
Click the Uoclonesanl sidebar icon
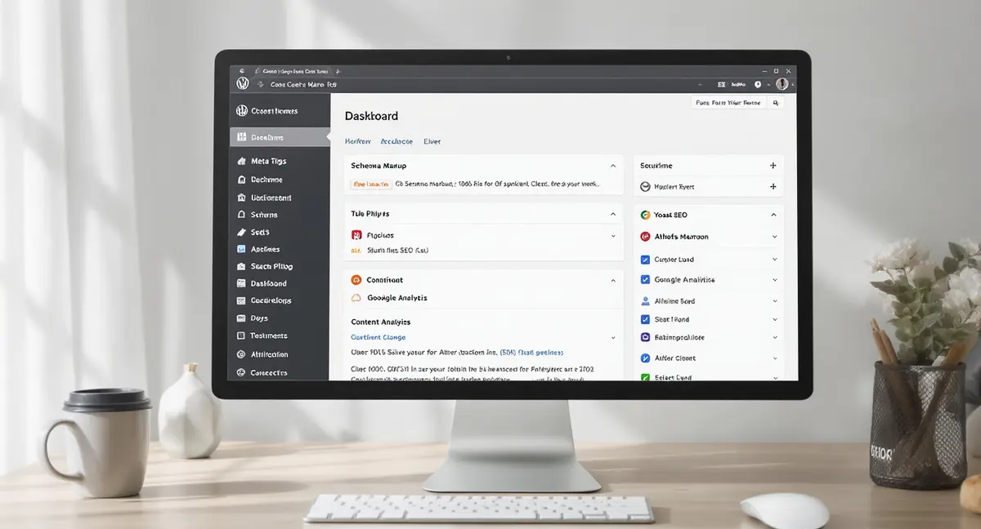[x=242, y=198]
